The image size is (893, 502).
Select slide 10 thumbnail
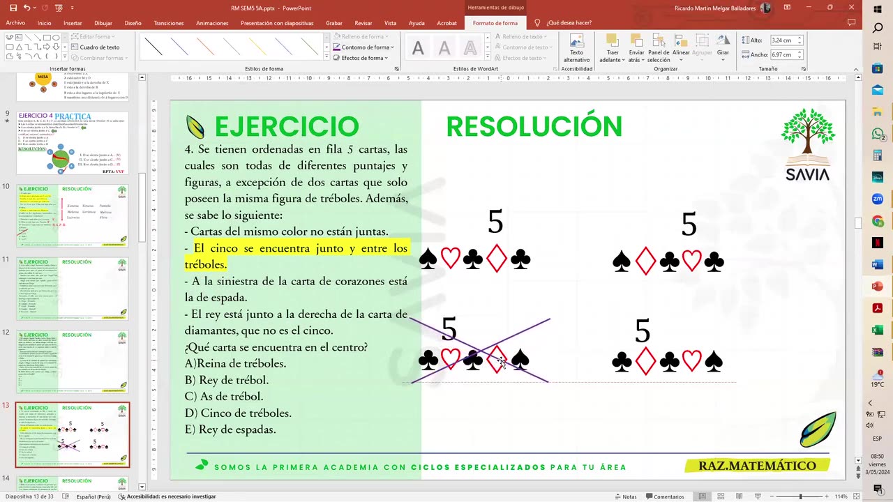73,215
